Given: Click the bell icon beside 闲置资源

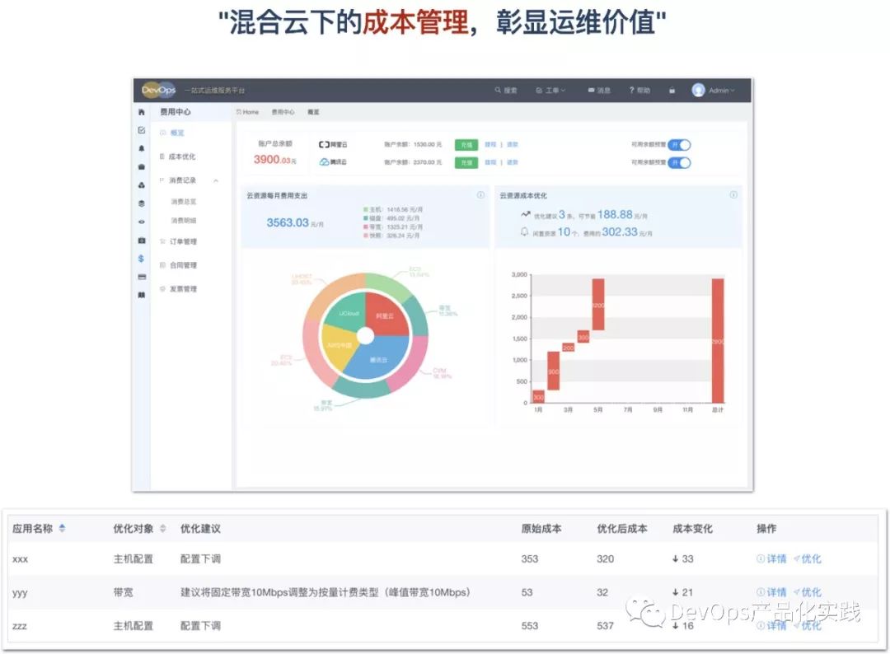Looking at the screenshot, I should click(524, 232).
